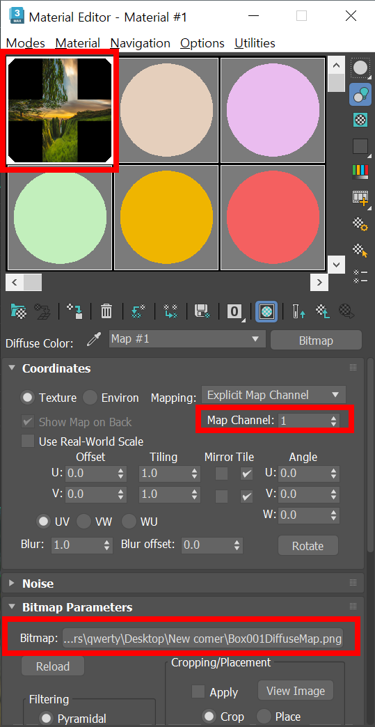The image size is (375, 727).
Task: Enable Use Real-World Scale checkbox
Action: coord(28,441)
